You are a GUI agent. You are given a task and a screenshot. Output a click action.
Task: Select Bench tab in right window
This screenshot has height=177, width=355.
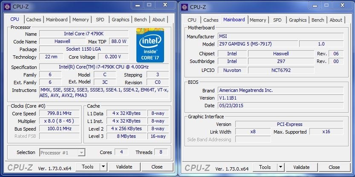[317, 20]
